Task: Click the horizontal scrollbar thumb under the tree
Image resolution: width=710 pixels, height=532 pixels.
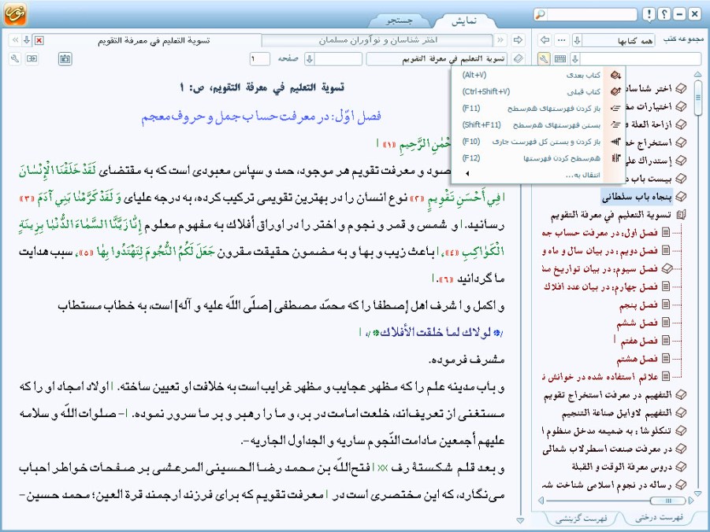Action: (x=667, y=501)
